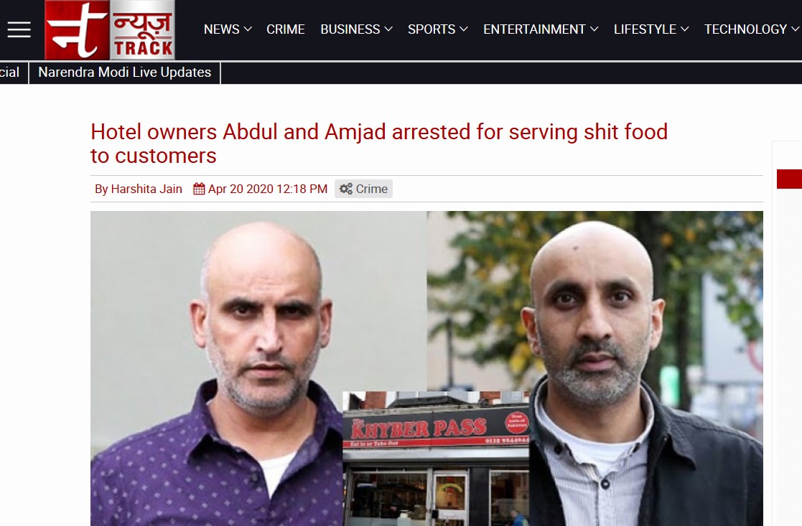This screenshot has height=526, width=802.
Task: Expand the LIFESTYLE dropdown chevron
Action: pos(685,29)
